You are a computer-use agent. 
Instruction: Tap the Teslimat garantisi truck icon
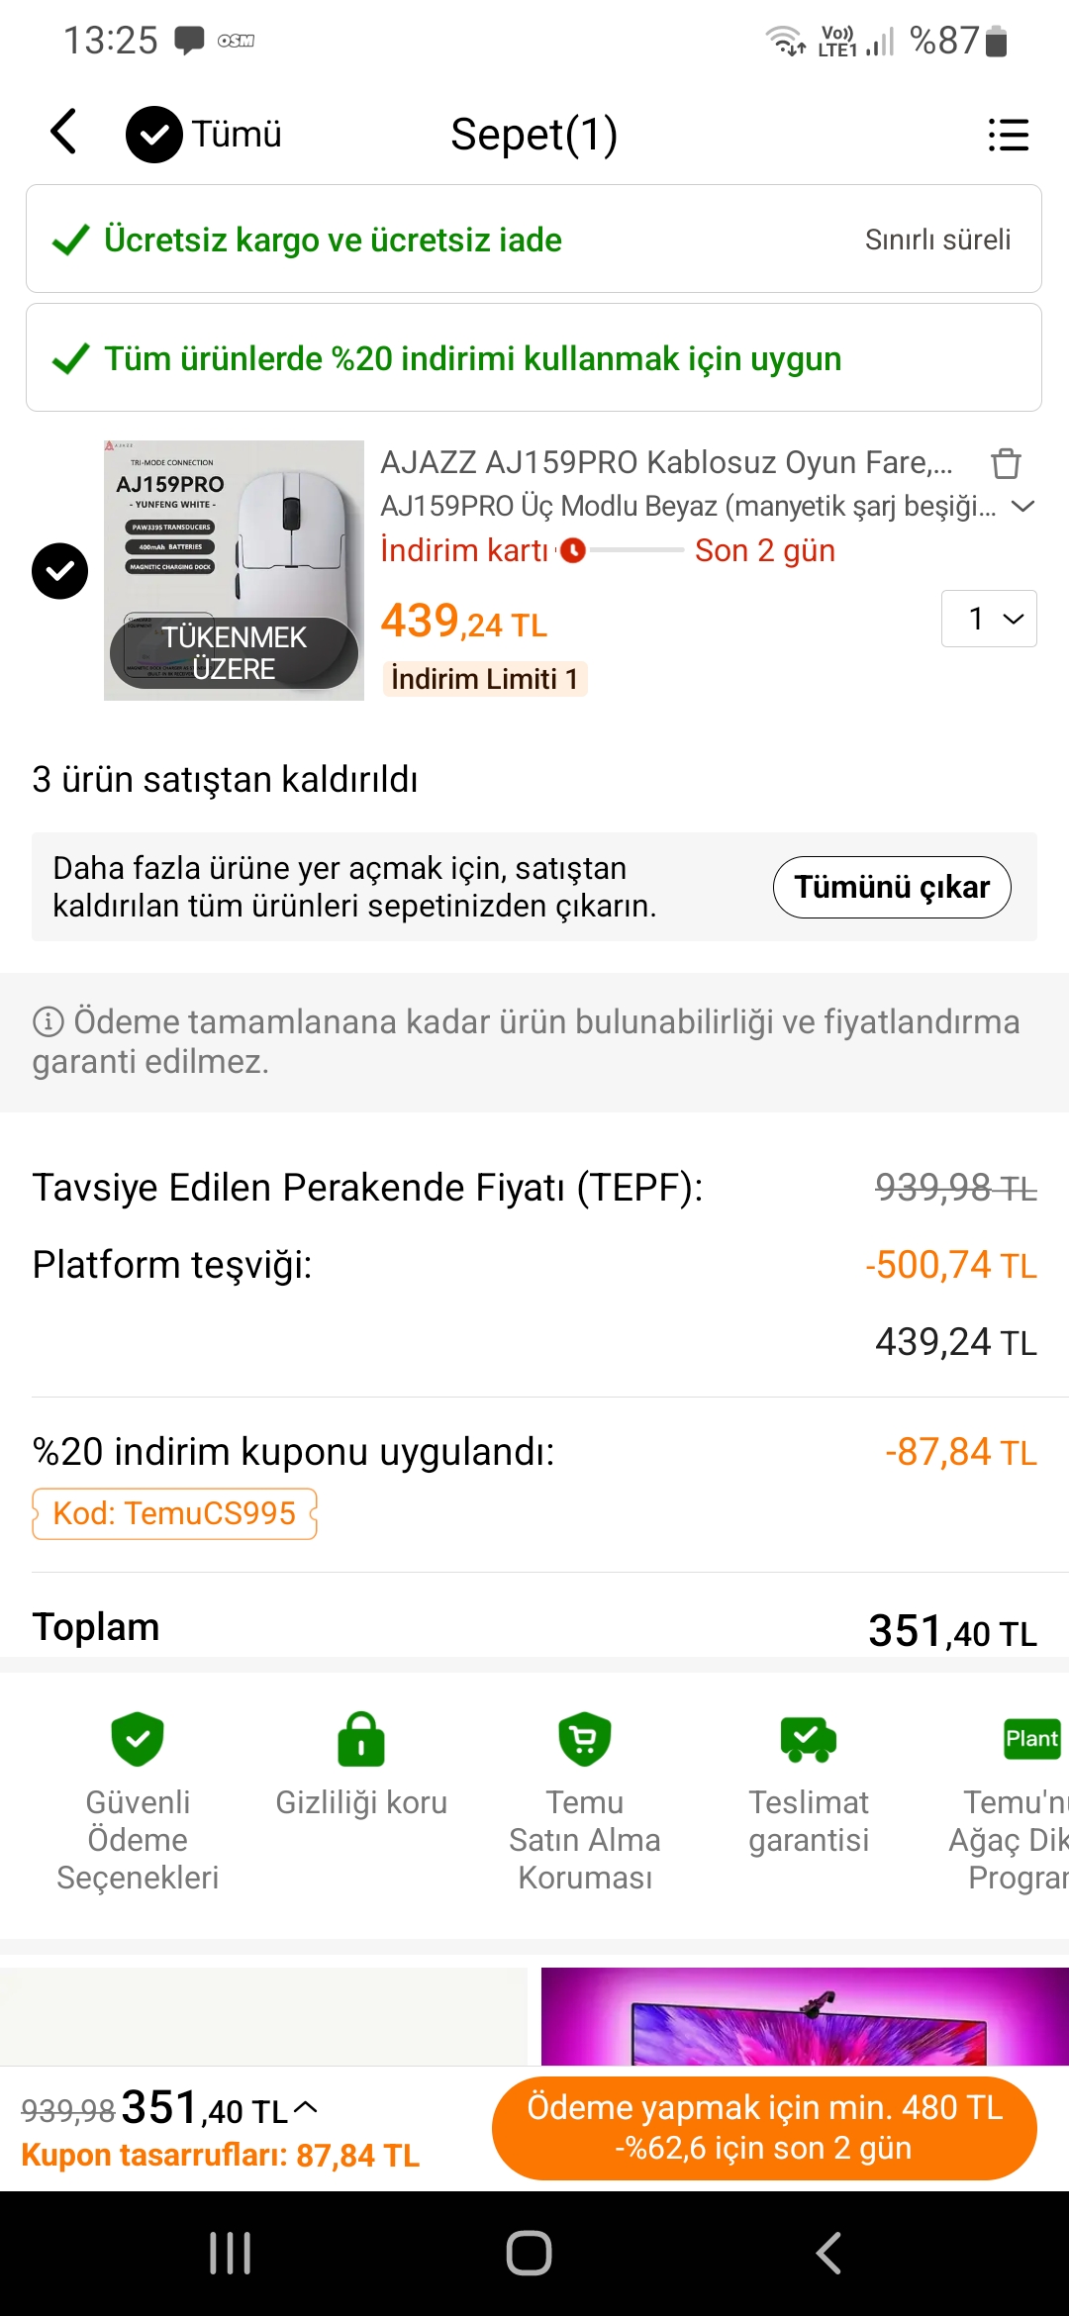(809, 1739)
